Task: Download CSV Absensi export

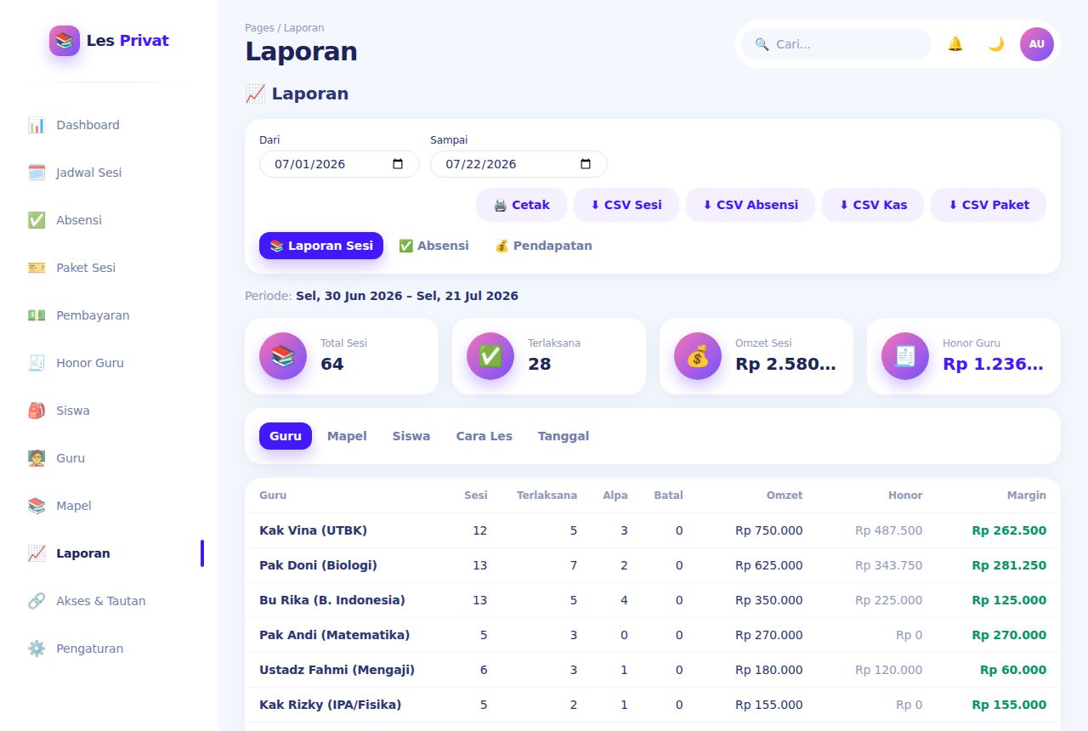Action: pos(751,205)
